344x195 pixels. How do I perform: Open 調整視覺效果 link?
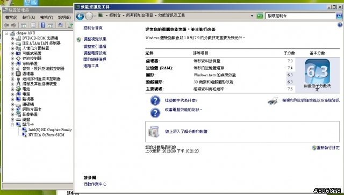tap(95, 39)
